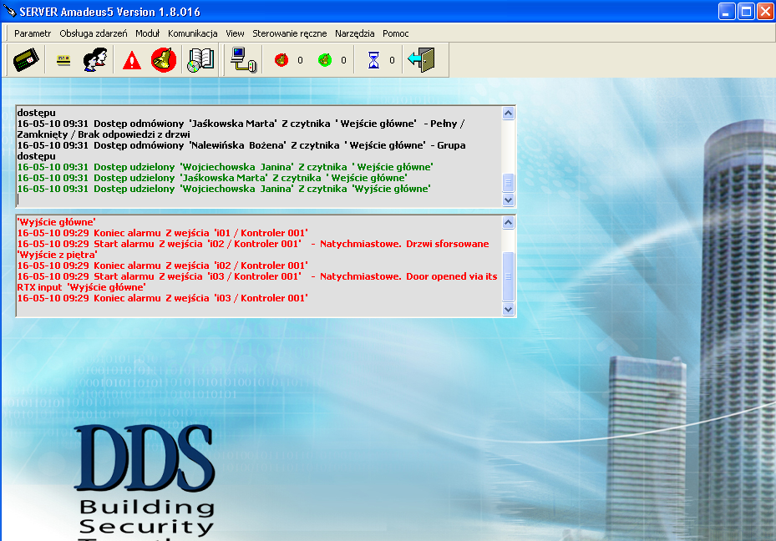Select 'Koniec alarmu' i02 alarm line
This screenshot has width=776, height=541.
click(162, 265)
